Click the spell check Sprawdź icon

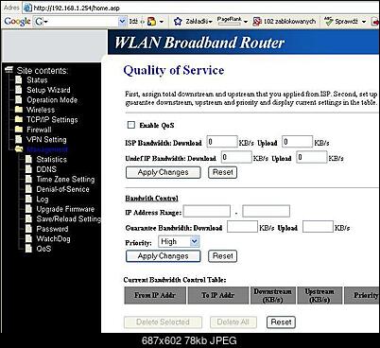coord(329,21)
